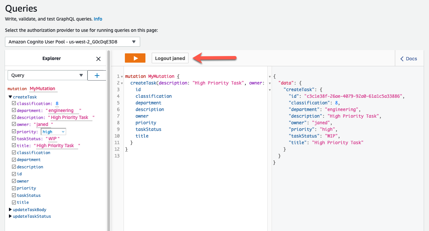Uncheck the title return field checkbox
Image resolution: width=429 pixels, height=231 pixels.
point(14,202)
